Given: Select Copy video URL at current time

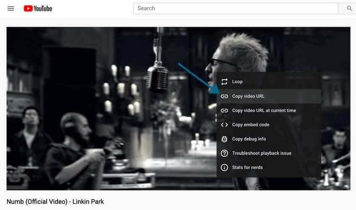Looking at the screenshot, I should click(x=269, y=110).
